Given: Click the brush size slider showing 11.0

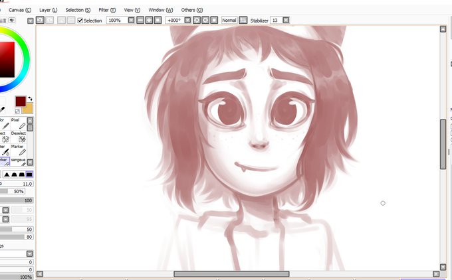Looking at the screenshot, I should pyautogui.click(x=17, y=184).
